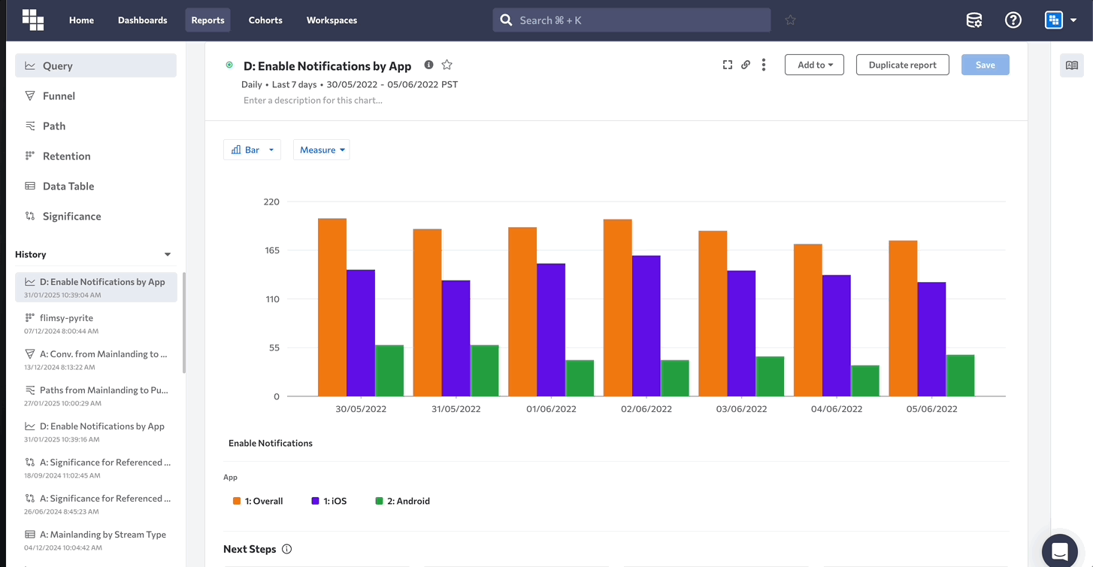
Task: Collapse the History section
Action: coord(168,254)
